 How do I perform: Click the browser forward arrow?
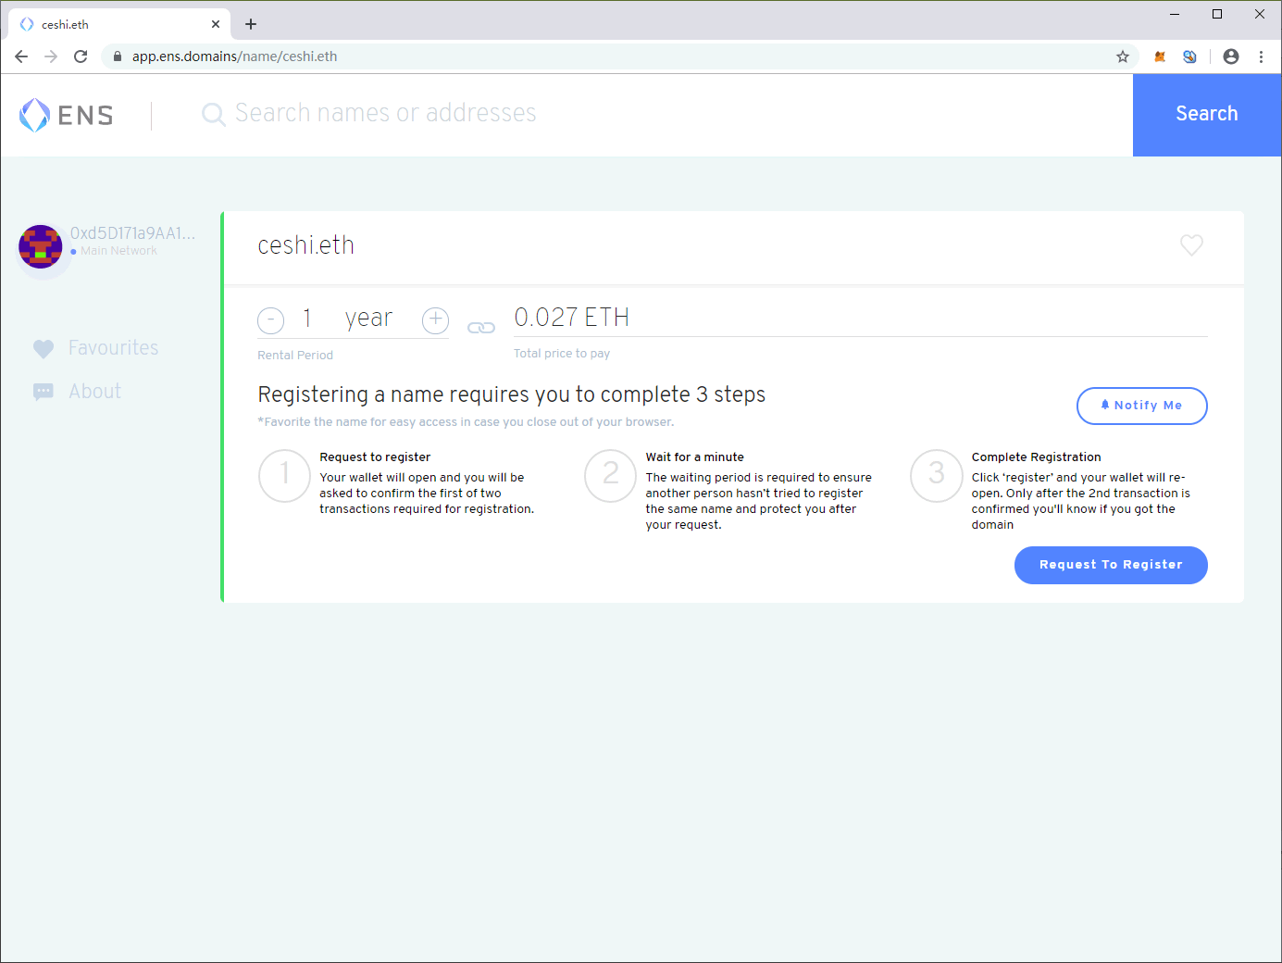point(51,56)
